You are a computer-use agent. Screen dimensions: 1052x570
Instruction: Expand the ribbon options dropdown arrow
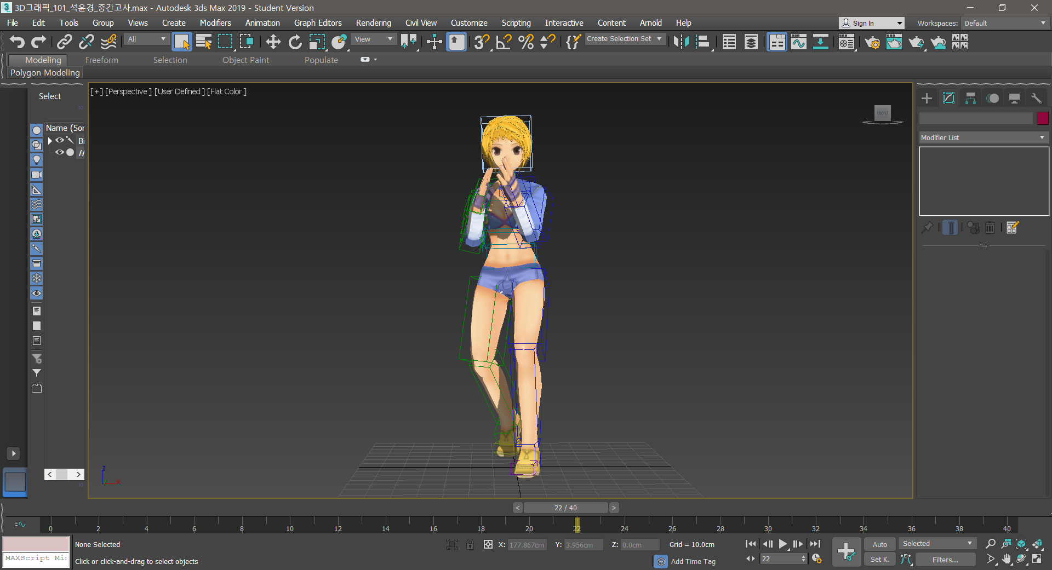click(375, 60)
